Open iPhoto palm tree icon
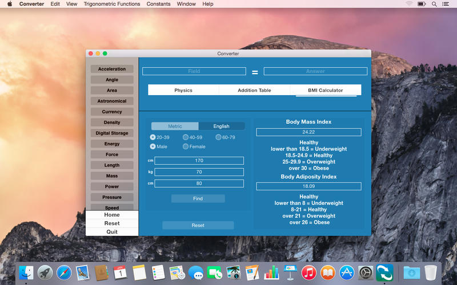 point(234,273)
